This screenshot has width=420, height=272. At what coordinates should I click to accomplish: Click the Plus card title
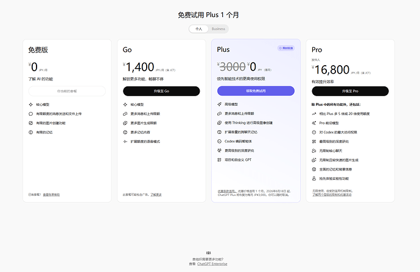tap(223, 49)
